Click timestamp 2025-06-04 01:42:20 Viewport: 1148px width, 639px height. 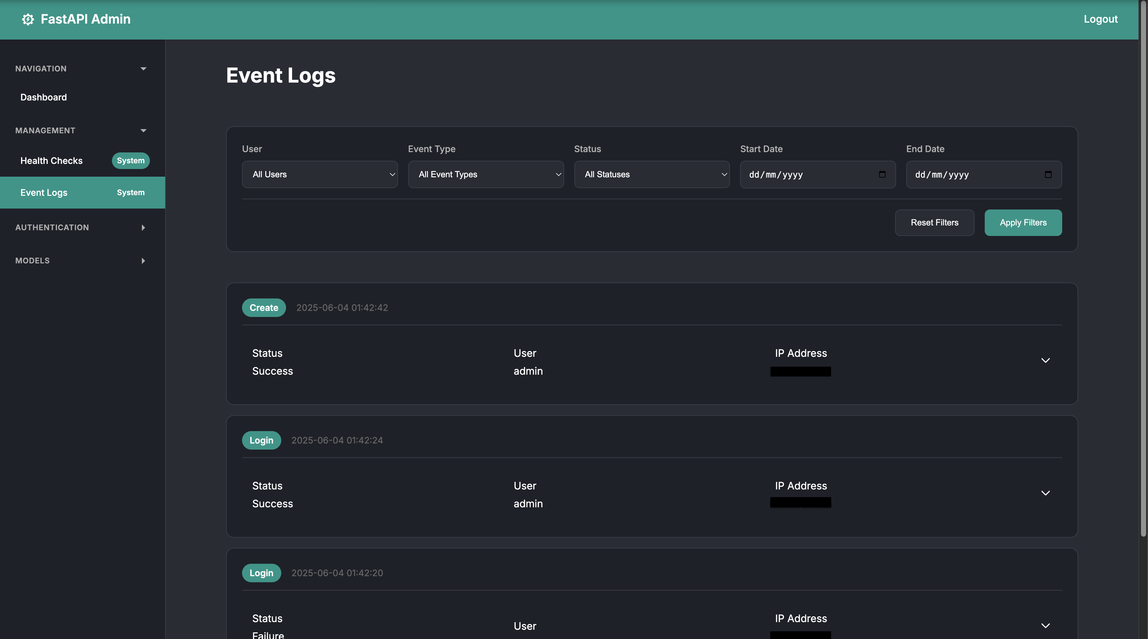337,573
